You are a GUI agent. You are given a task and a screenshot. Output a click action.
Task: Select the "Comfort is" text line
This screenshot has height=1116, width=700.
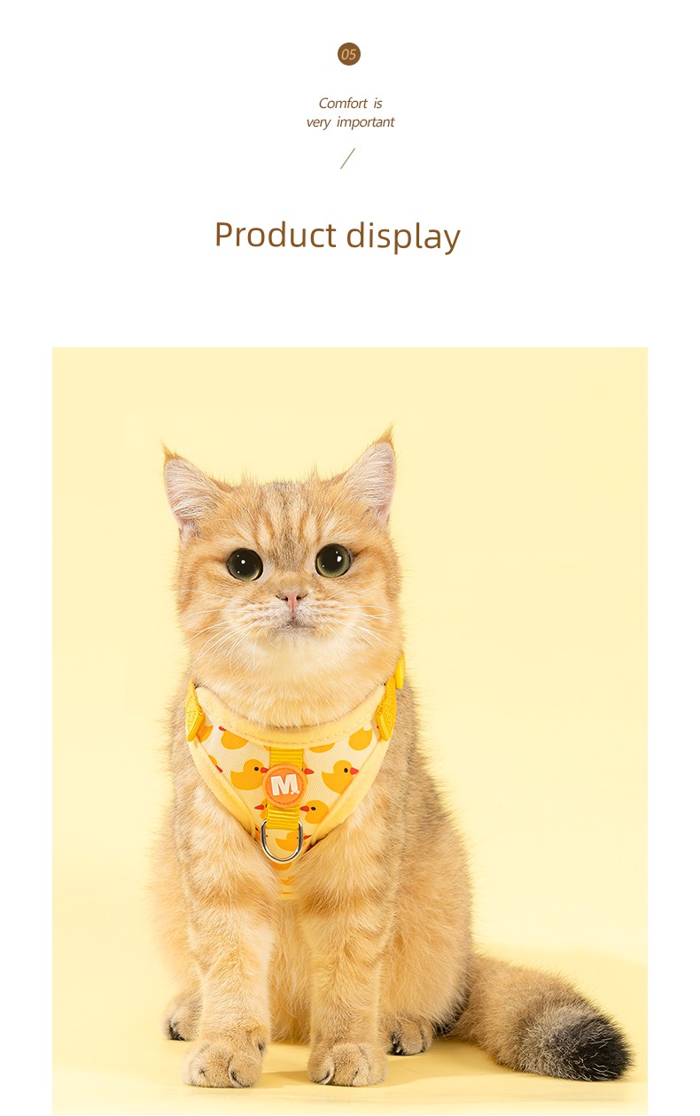click(x=350, y=104)
